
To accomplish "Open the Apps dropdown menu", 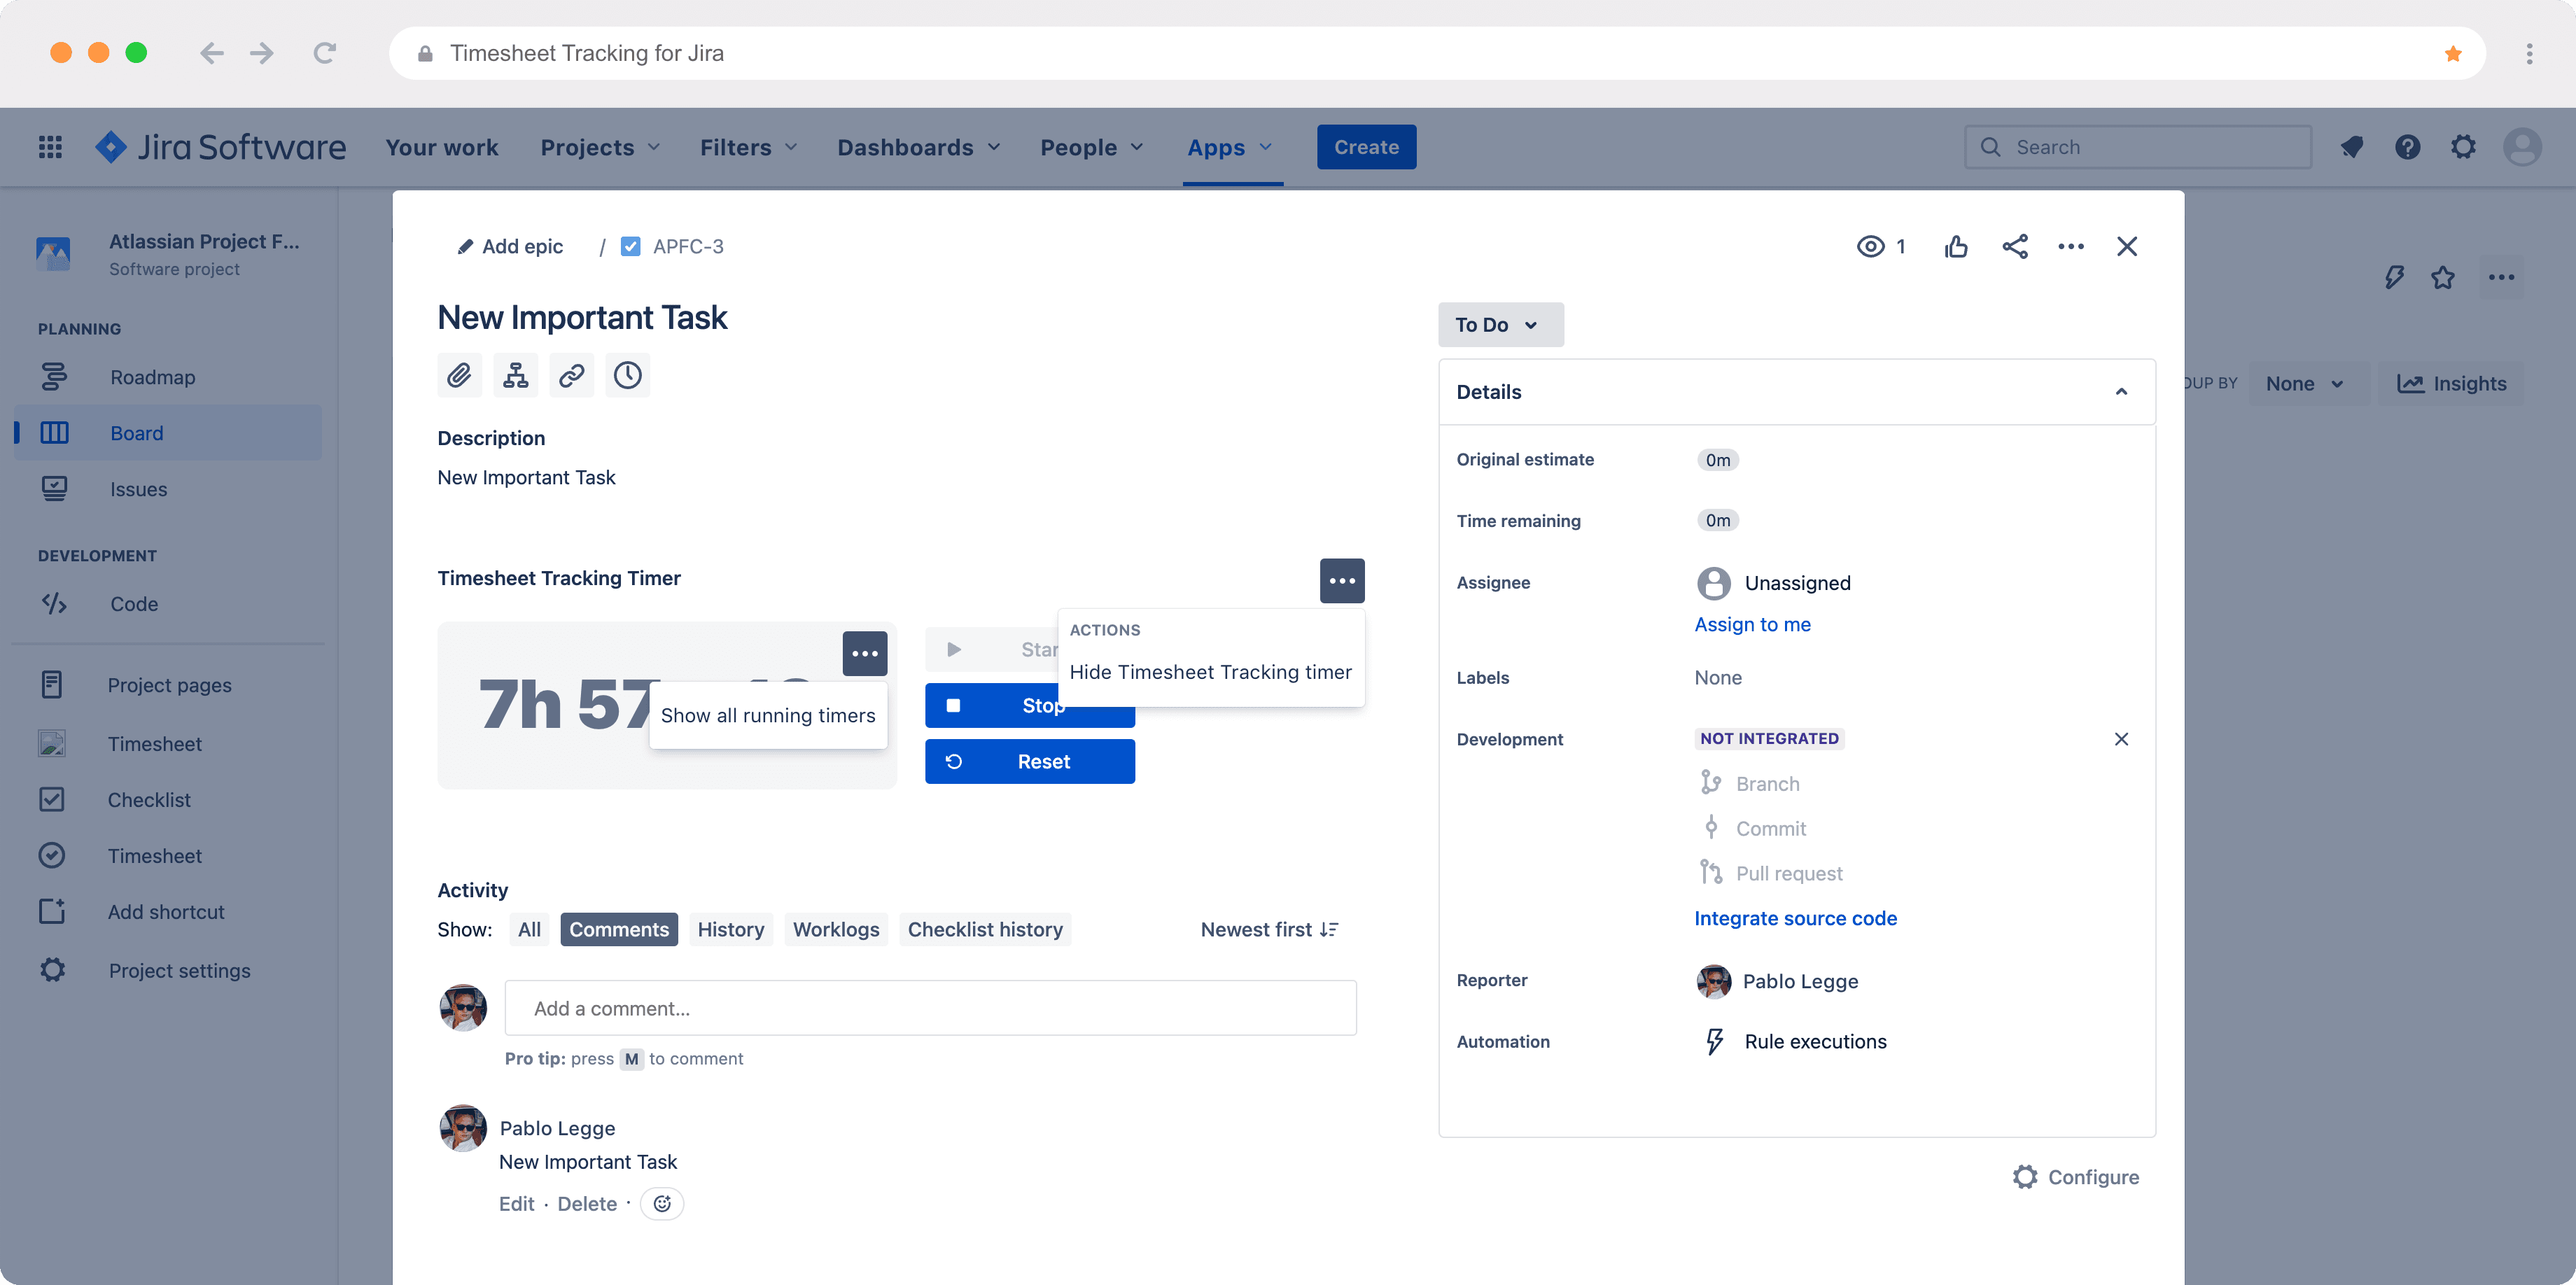I will pyautogui.click(x=1230, y=147).
